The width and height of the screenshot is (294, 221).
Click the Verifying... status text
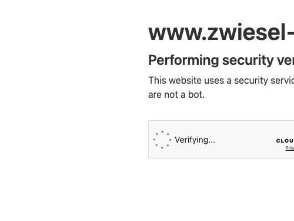click(195, 140)
